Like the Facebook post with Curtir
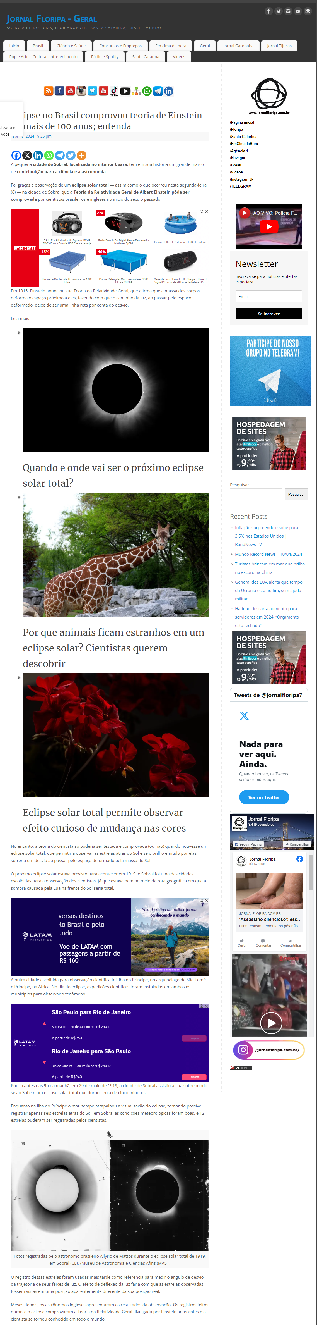The image size is (317, 1325). click(x=242, y=943)
